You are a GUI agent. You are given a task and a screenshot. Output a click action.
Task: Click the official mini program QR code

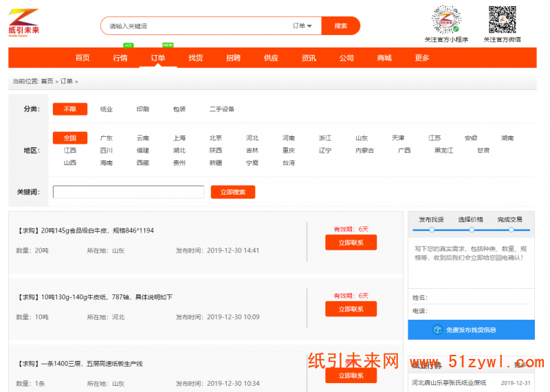coord(445,21)
